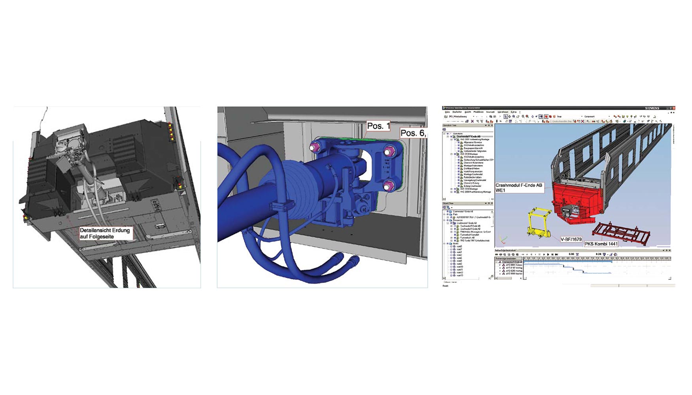This screenshot has width=692, height=395.
Task: Select AVO 0001 Vorbereitung Montage operation
Action: (x=475, y=139)
